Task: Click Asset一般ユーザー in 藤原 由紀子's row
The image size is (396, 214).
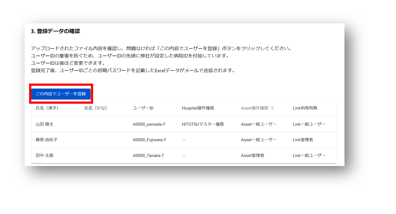Action: [x=258, y=140]
